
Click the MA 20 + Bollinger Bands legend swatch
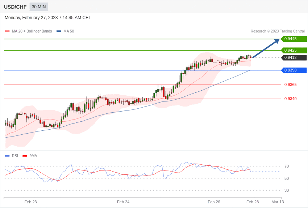(7, 31)
